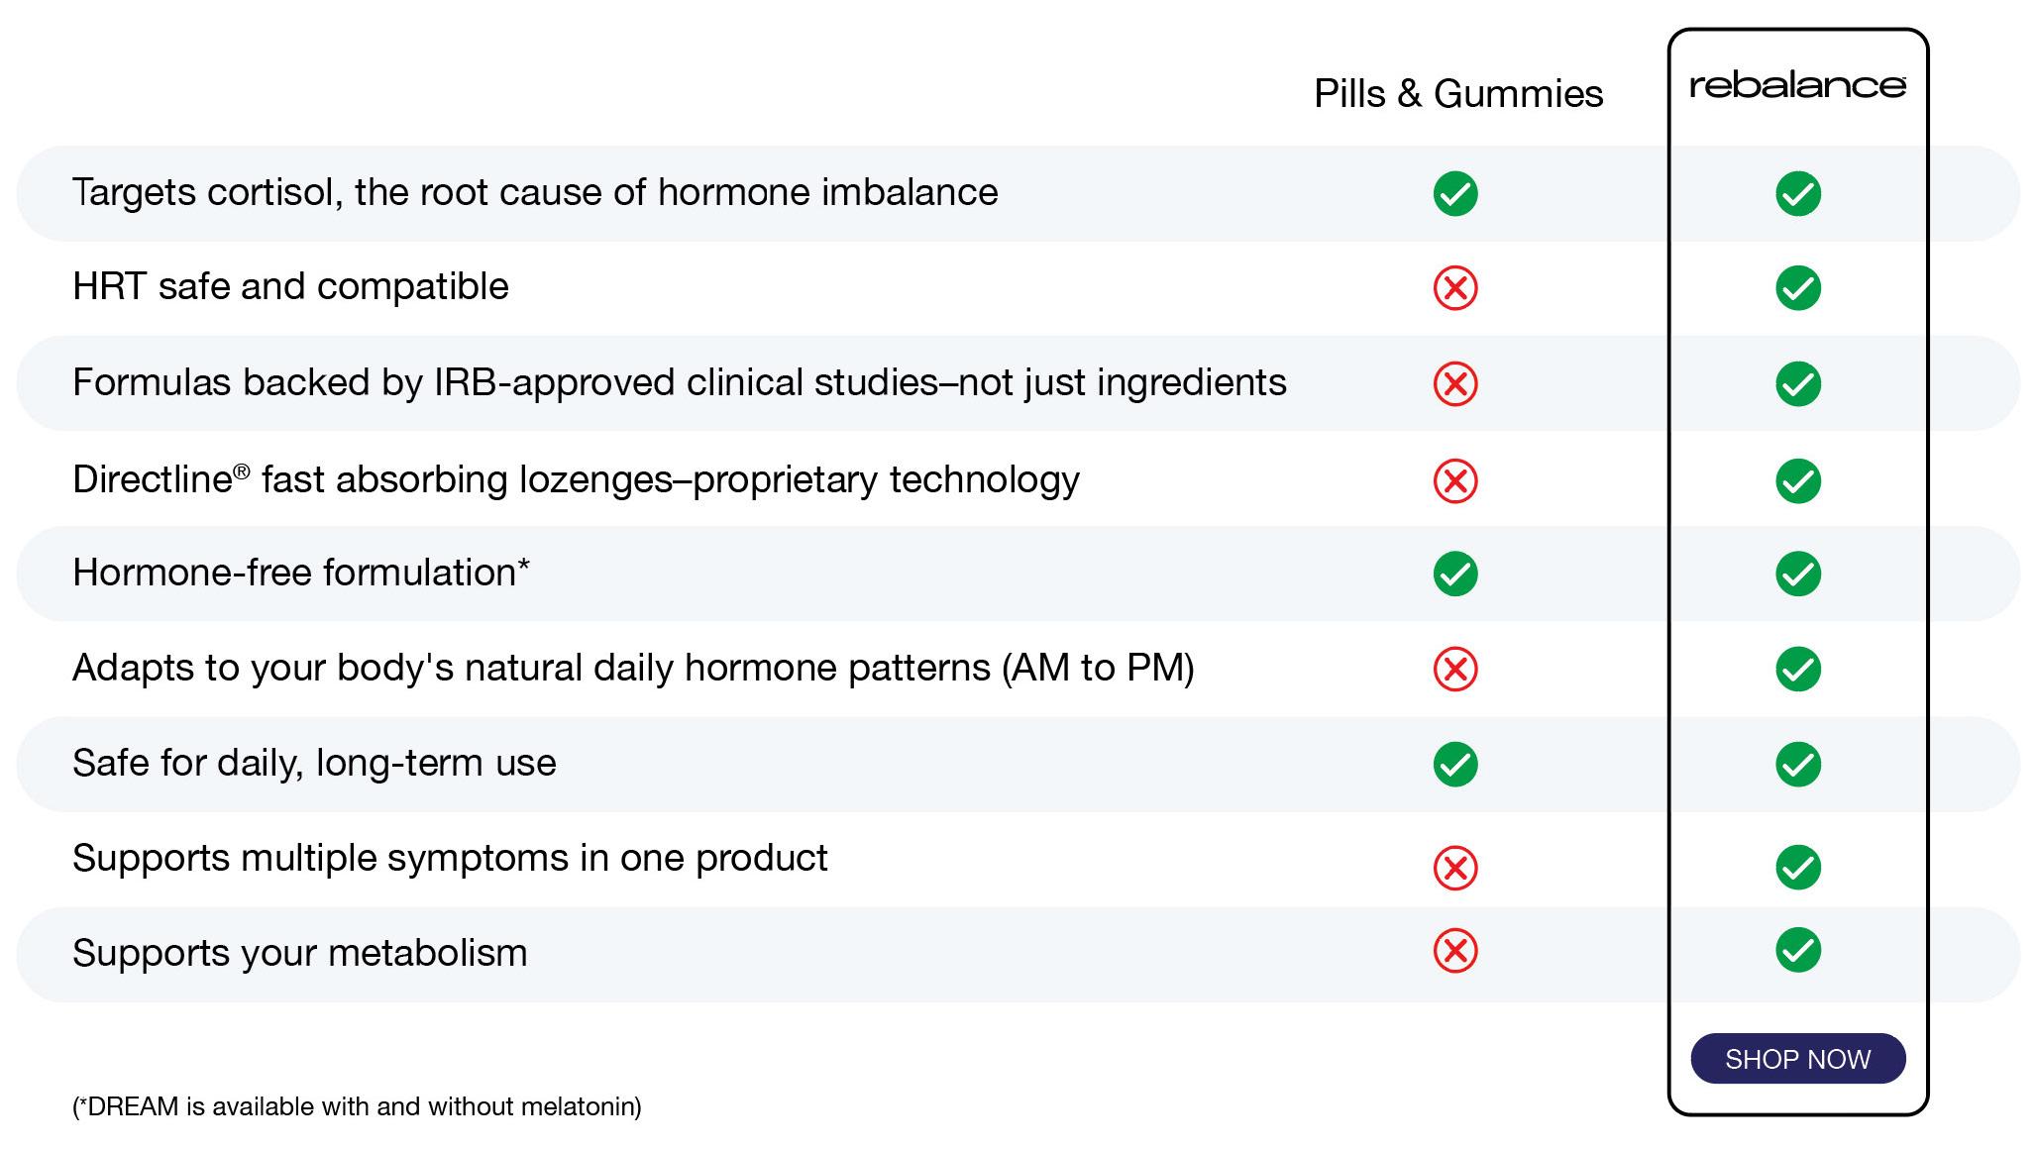Click red X for Adapts to daily hormone patterns

[1455, 669]
